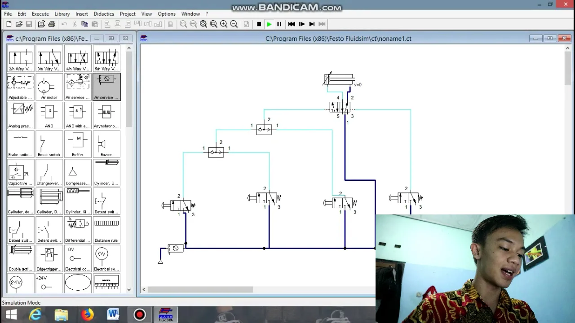This screenshot has height=323, width=575.
Task: Open circuit preview icon in toolbar
Action: pyautogui.click(x=41, y=24)
